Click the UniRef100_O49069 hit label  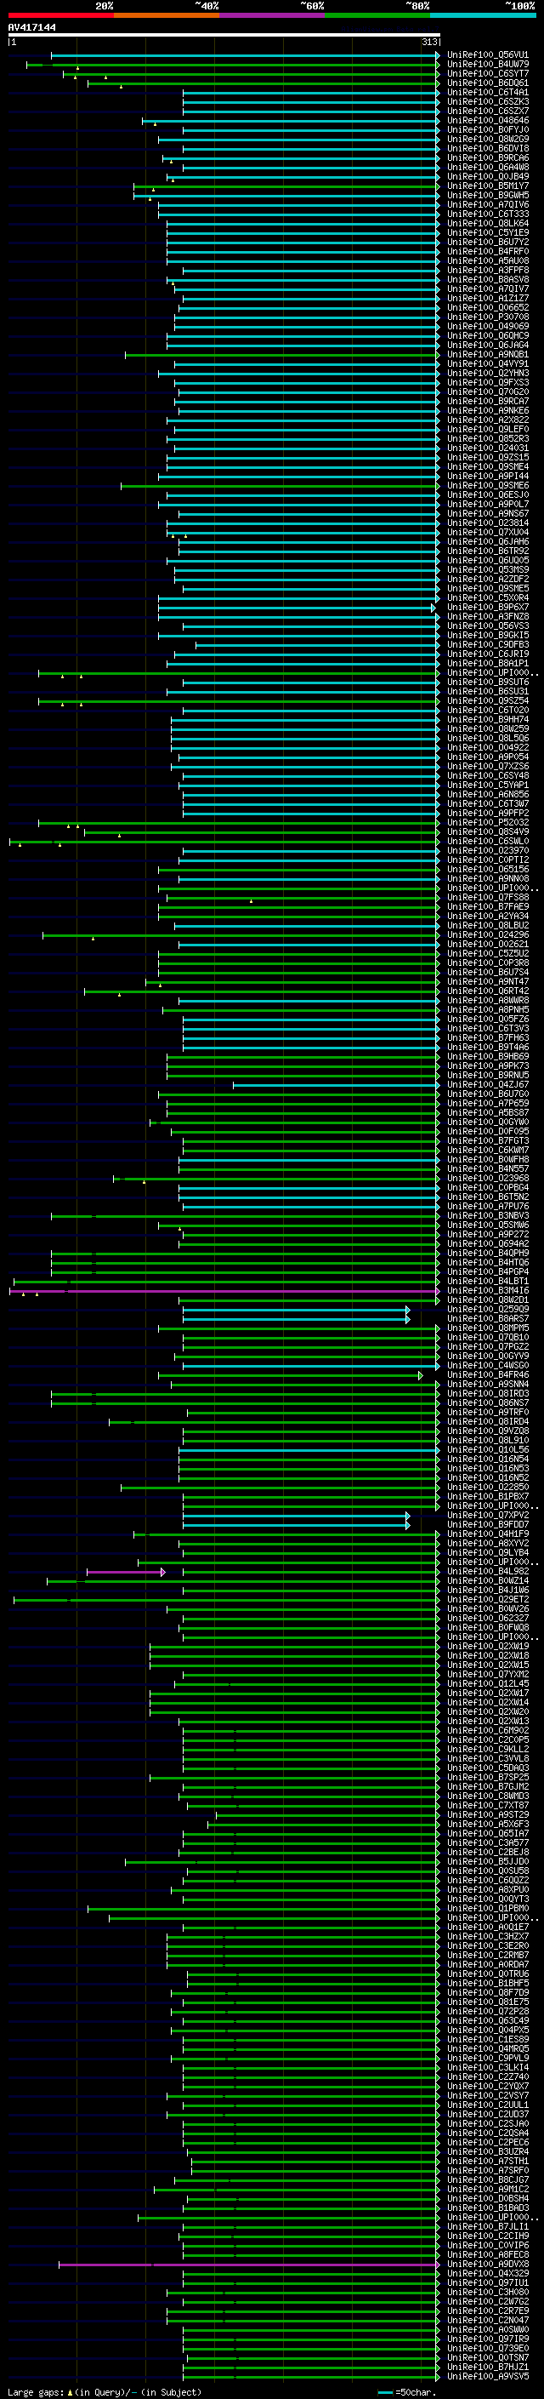pos(488,326)
